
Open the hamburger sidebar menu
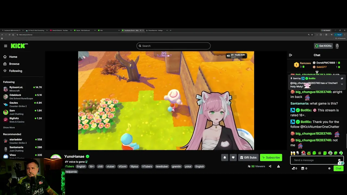point(5,46)
